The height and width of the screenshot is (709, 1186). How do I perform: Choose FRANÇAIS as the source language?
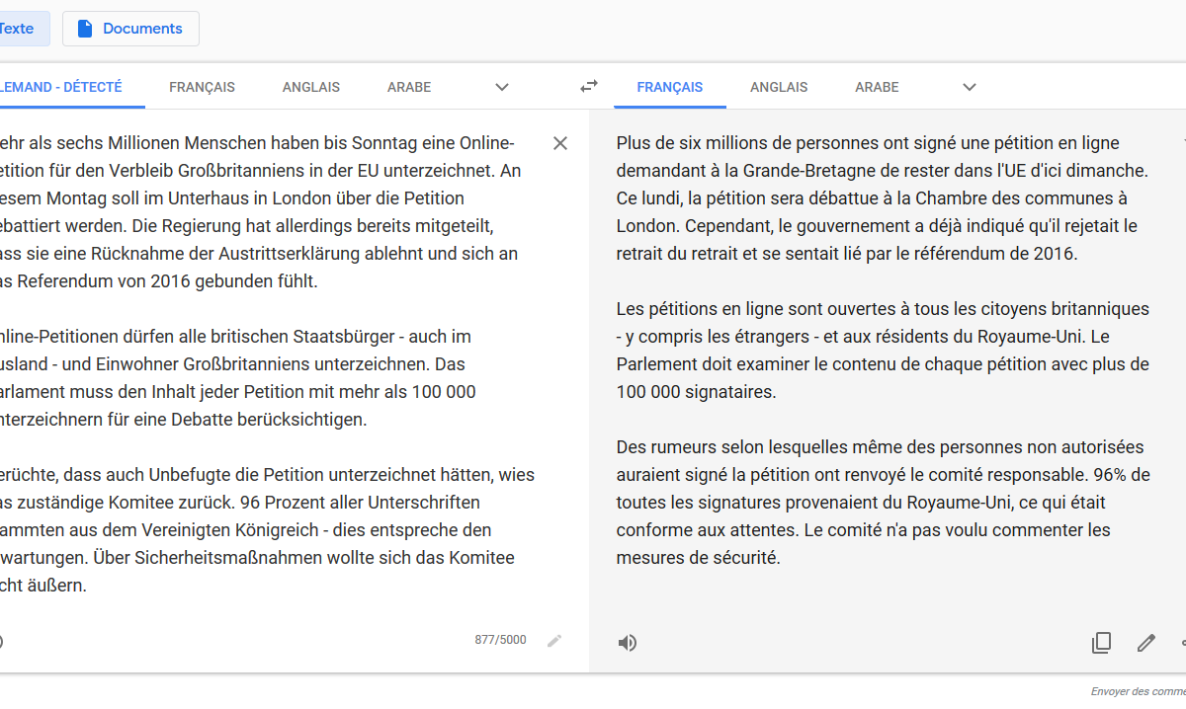click(202, 87)
